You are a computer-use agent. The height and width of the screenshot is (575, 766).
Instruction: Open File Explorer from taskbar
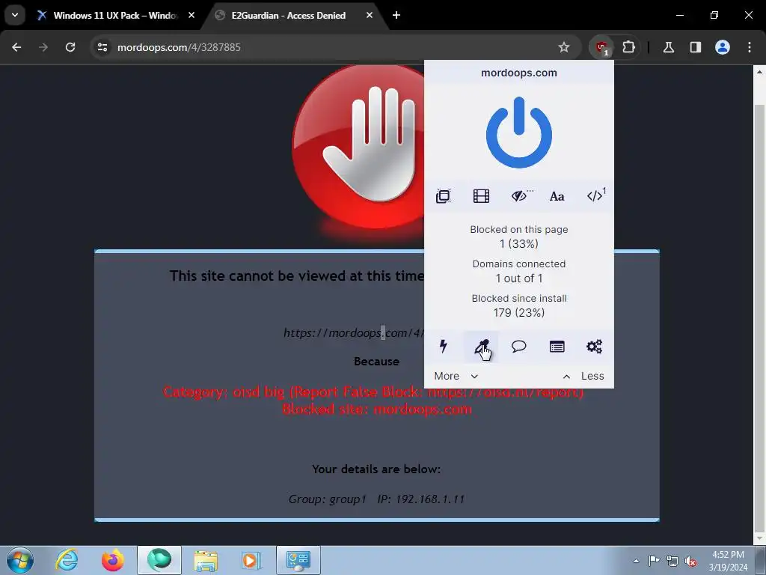[206, 560]
